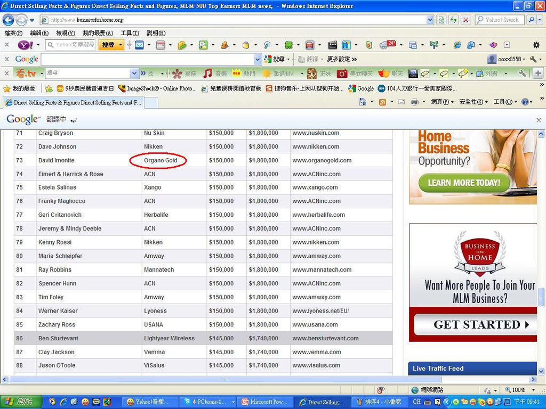Open the 編輯(E) Edit menu
Screen dimensions: 546x409
[39, 33]
